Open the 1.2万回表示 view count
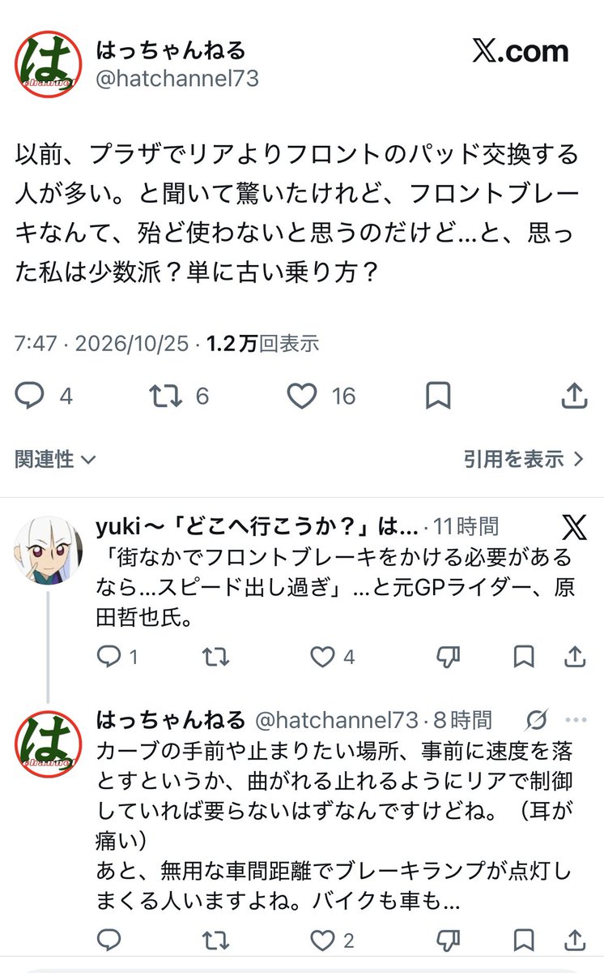Image resolution: width=604 pixels, height=973 pixels. coord(263,344)
